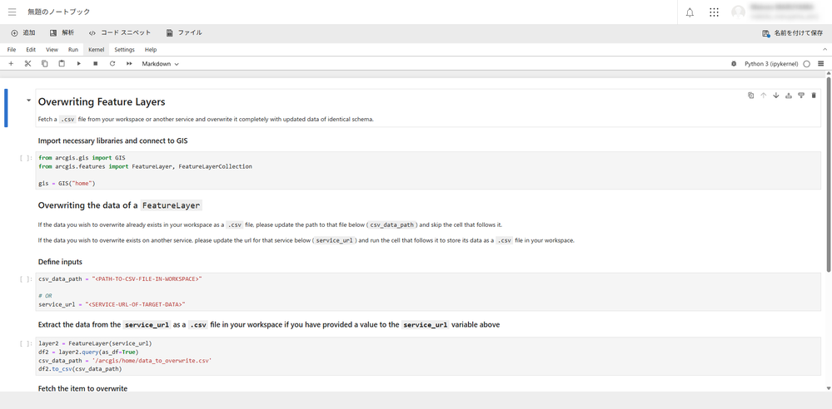Click the 名前を付けて保存 button

pos(793,33)
